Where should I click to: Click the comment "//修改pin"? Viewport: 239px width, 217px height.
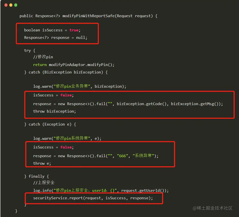[43, 57]
